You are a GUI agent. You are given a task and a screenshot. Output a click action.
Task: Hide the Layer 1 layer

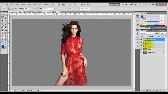tap(141, 49)
